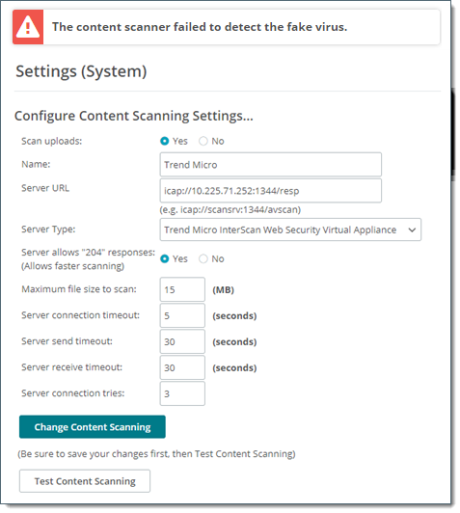Click the Server Type dropdown chevron arrow
Viewport: 460px width, 513px height.
point(412,230)
